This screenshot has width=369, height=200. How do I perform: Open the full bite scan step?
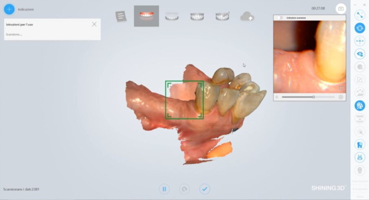(x=197, y=16)
